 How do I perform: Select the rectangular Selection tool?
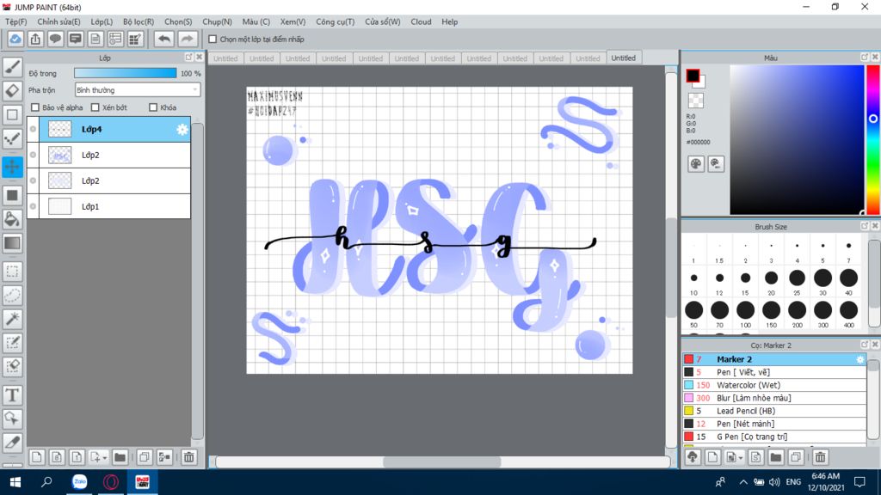point(12,272)
